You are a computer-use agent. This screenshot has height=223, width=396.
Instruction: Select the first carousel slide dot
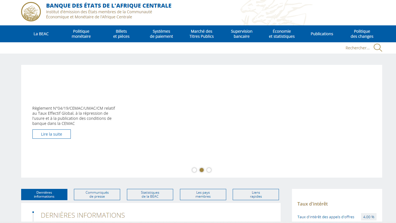pyautogui.click(x=194, y=170)
